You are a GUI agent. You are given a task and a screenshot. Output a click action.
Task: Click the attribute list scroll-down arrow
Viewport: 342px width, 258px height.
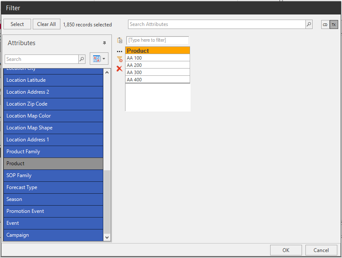(x=107, y=238)
